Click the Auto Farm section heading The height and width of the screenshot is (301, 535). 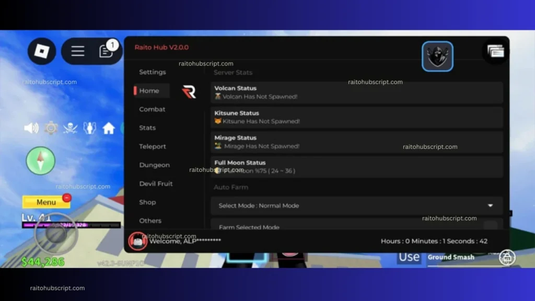tap(231, 187)
